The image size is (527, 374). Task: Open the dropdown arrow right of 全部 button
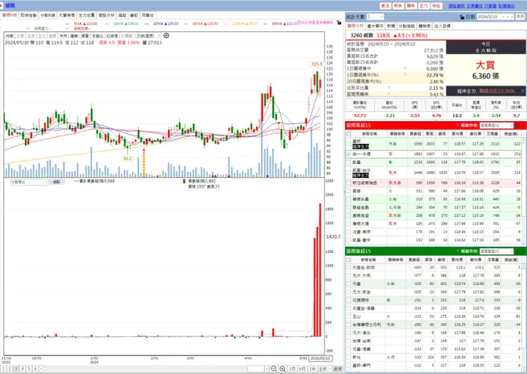tap(330, 369)
